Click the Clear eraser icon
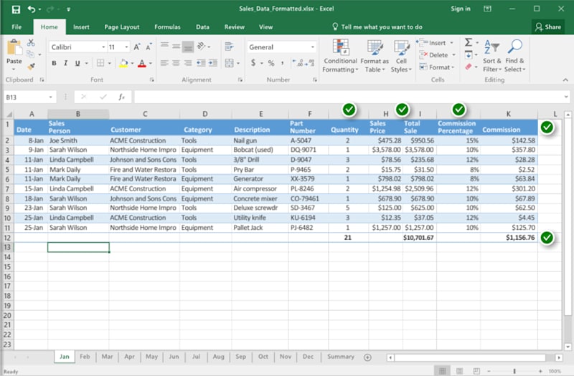574x376 pixels. coord(469,67)
